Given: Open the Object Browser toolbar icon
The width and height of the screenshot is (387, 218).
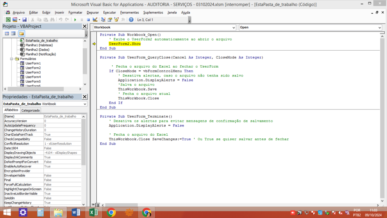Looking at the screenshot, I should pos(116,20).
